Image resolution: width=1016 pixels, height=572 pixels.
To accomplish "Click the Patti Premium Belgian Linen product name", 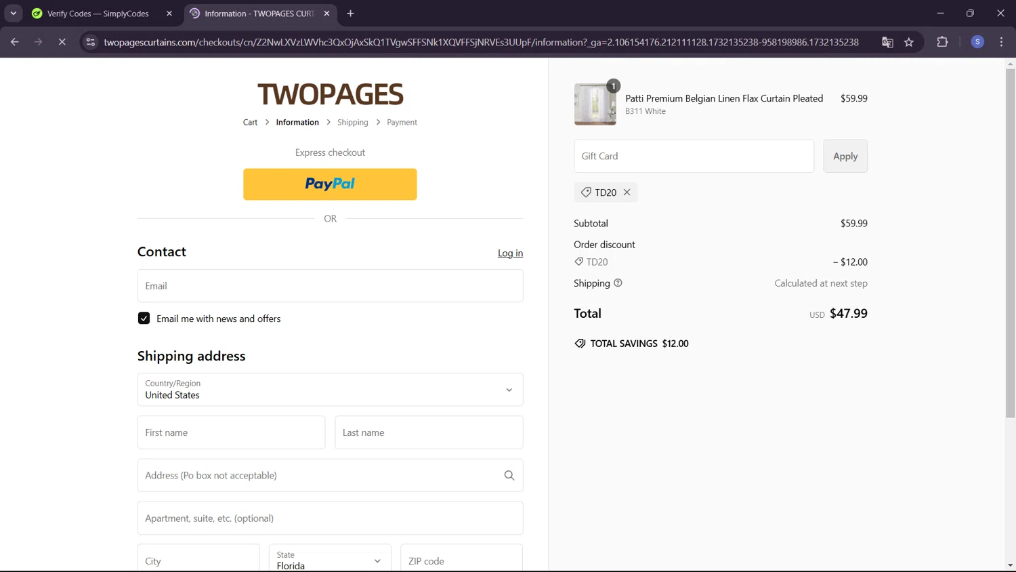I will (724, 98).
